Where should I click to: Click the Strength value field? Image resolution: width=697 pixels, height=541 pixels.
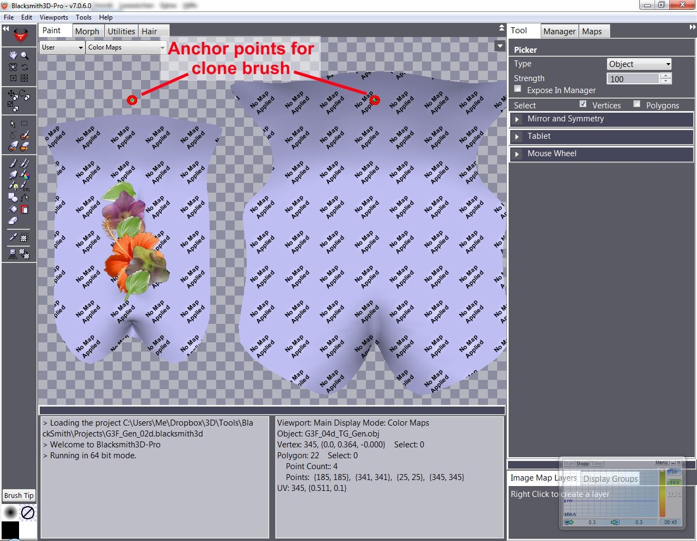point(633,79)
